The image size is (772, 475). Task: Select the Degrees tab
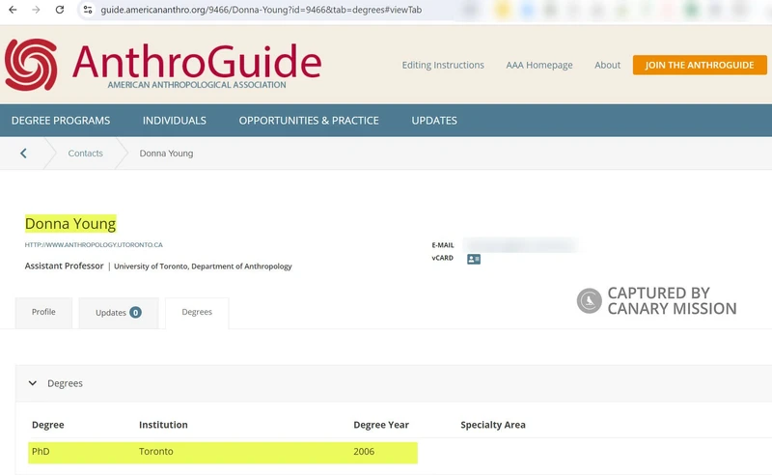tap(197, 313)
